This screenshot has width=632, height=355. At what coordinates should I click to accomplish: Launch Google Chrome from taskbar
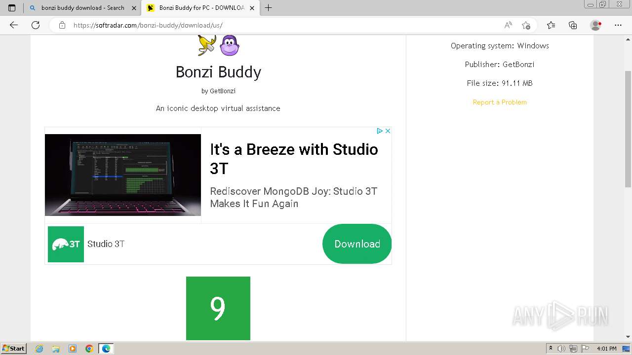[x=89, y=349]
